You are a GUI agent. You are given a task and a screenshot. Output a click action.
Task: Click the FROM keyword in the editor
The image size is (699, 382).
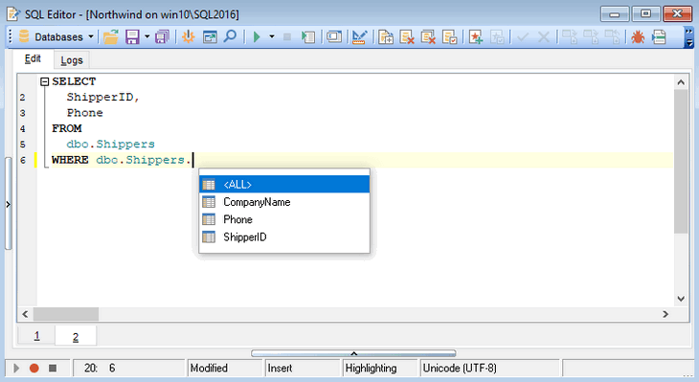[66, 128]
